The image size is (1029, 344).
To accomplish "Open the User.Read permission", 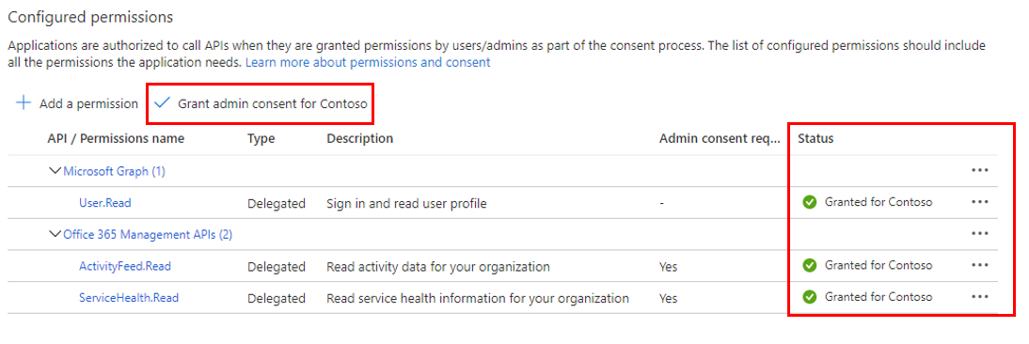I will click(x=105, y=203).
